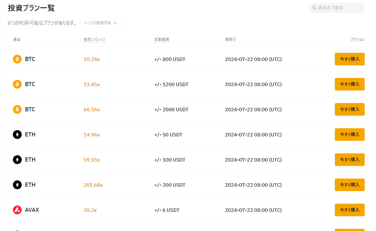Click the Ethereum icon in 59.15x row

coord(17,160)
